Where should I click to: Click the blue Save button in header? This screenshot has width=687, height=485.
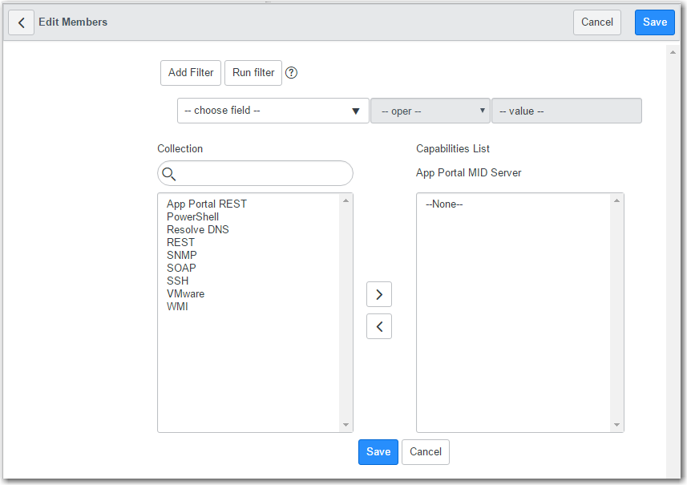[x=655, y=22]
